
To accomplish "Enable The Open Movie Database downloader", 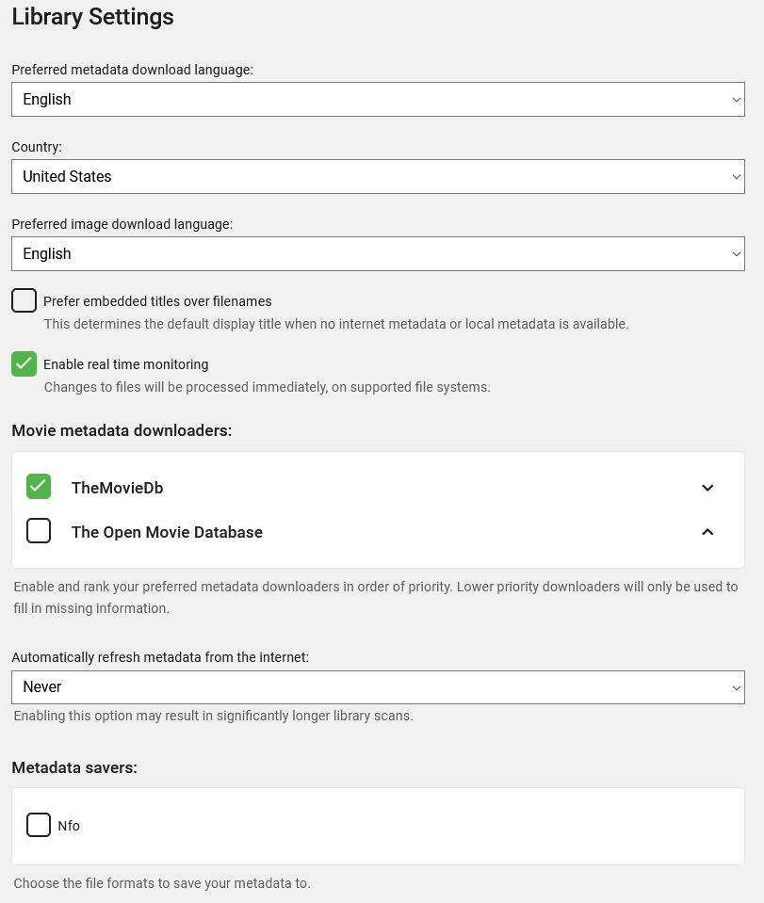I will point(39,531).
